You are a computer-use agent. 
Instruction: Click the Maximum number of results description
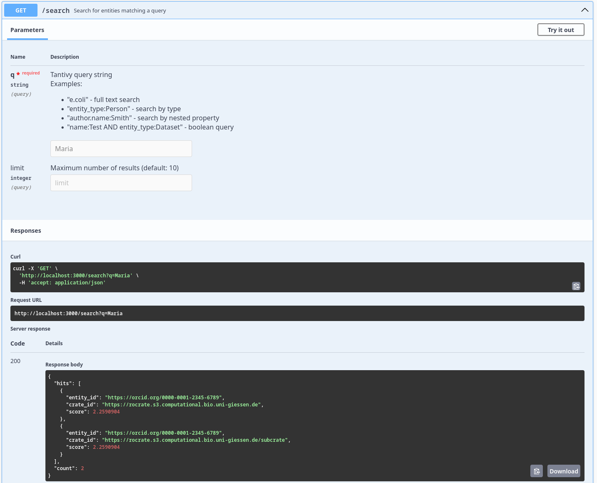point(115,168)
